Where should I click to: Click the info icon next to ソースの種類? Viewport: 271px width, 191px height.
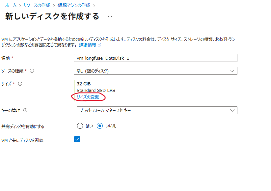[x=31, y=70]
